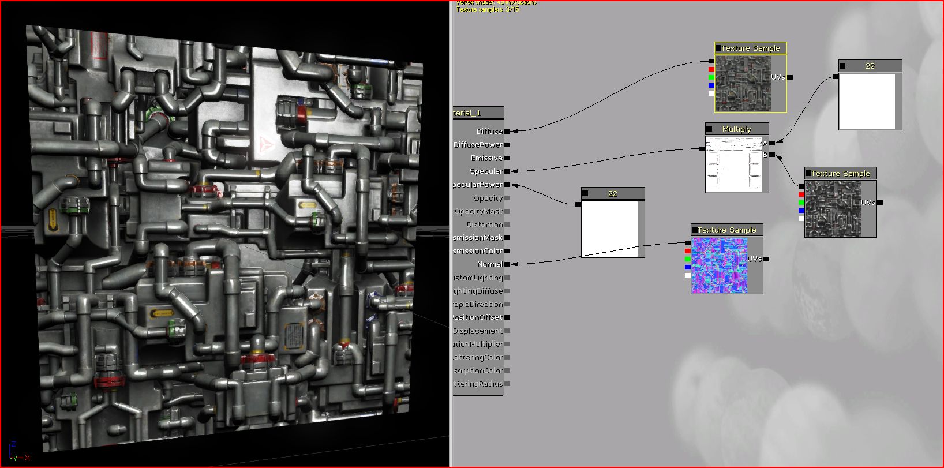The height and width of the screenshot is (468, 944).
Task: Click the material node title bar
Action: coord(478,113)
